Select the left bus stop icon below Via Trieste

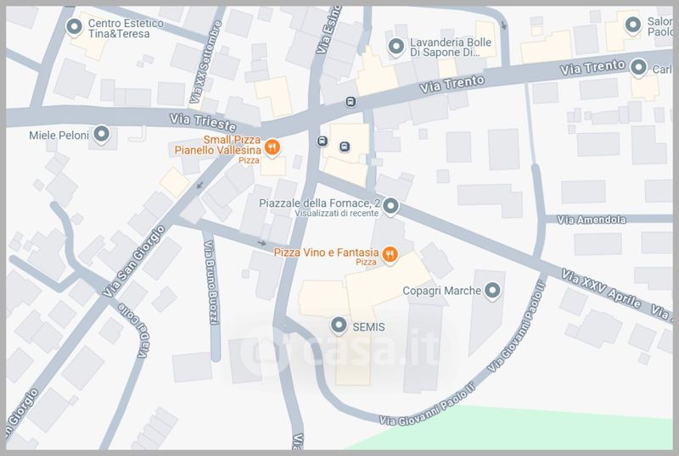323,141
